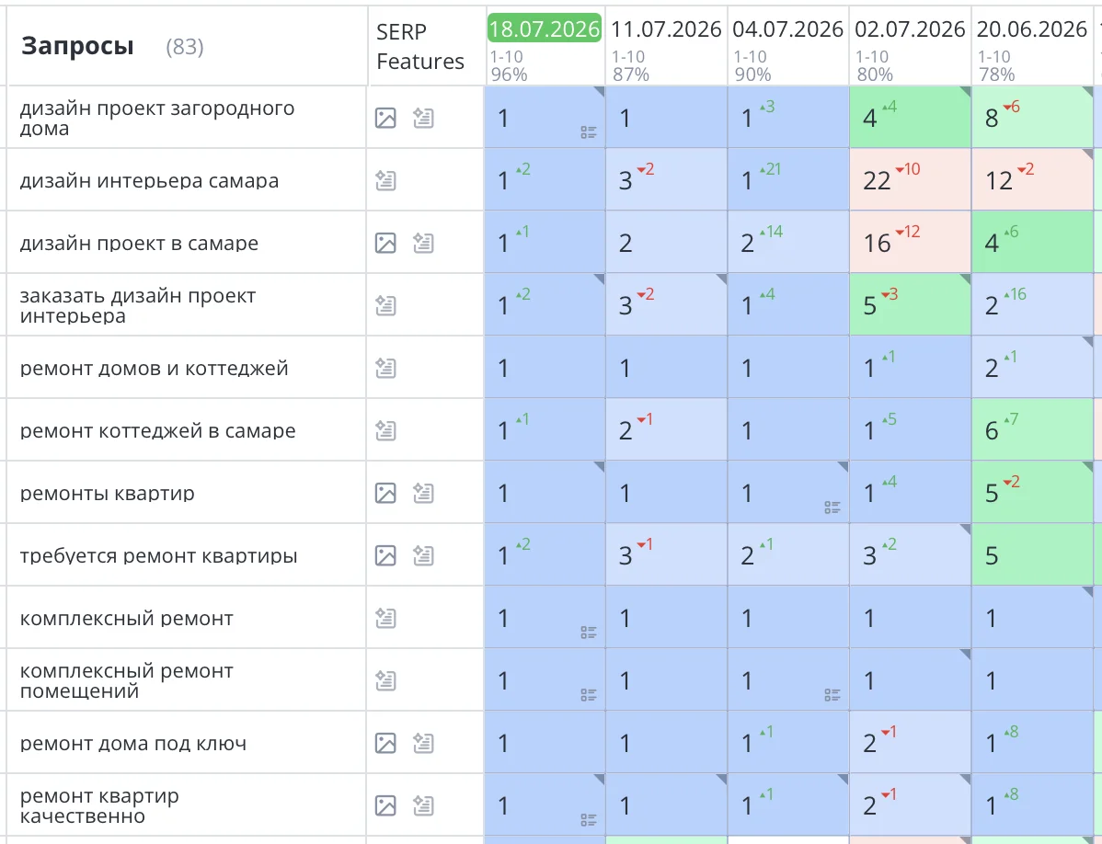1102x844 pixels.
Task: Click corner marker in 02.07.2026 'загородного дома' cell
Action: pos(966,91)
